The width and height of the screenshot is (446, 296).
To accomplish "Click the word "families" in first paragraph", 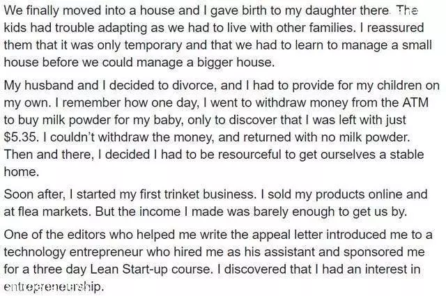I will pyautogui.click(x=322, y=28).
